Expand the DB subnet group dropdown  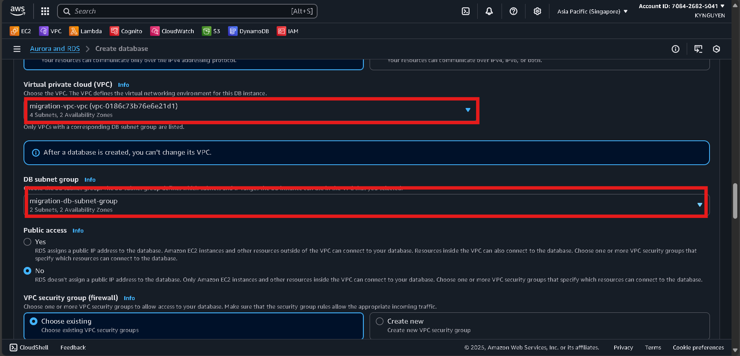pos(699,204)
